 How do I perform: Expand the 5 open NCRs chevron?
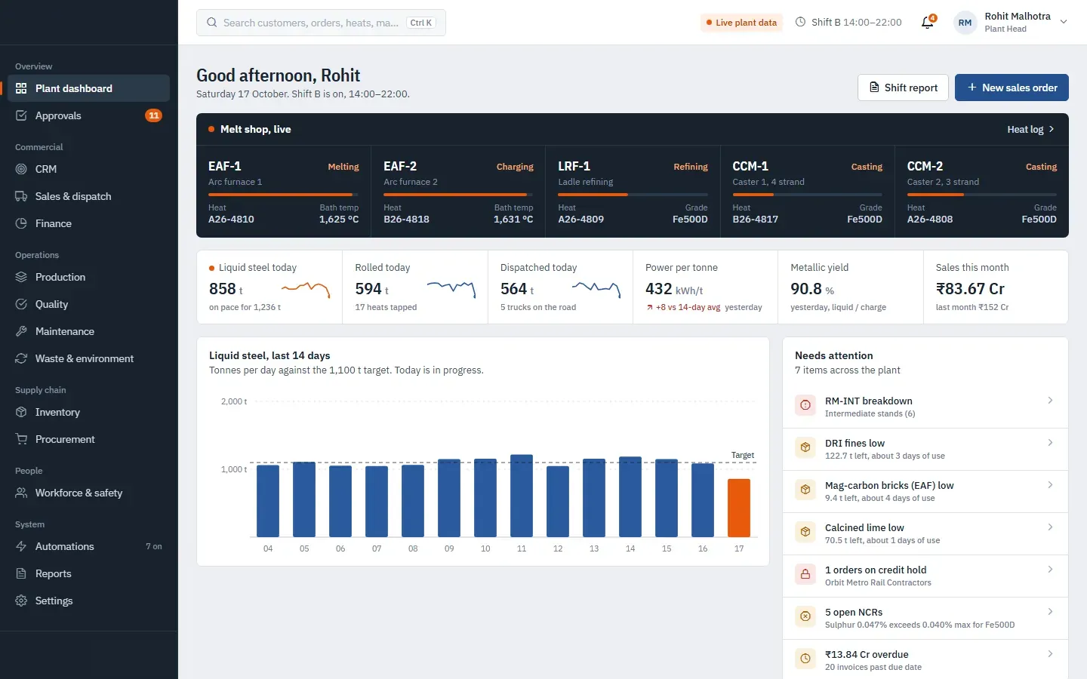[x=1050, y=612]
